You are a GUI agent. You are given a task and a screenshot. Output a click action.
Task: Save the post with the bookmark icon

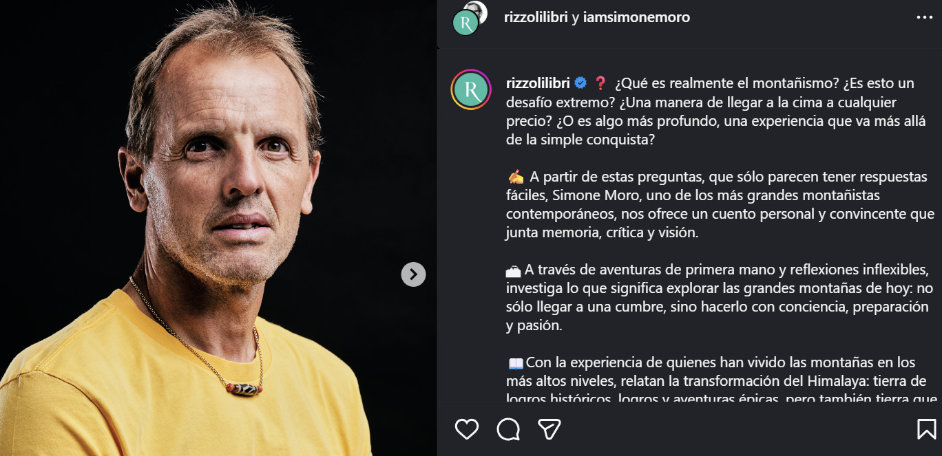[x=926, y=429]
